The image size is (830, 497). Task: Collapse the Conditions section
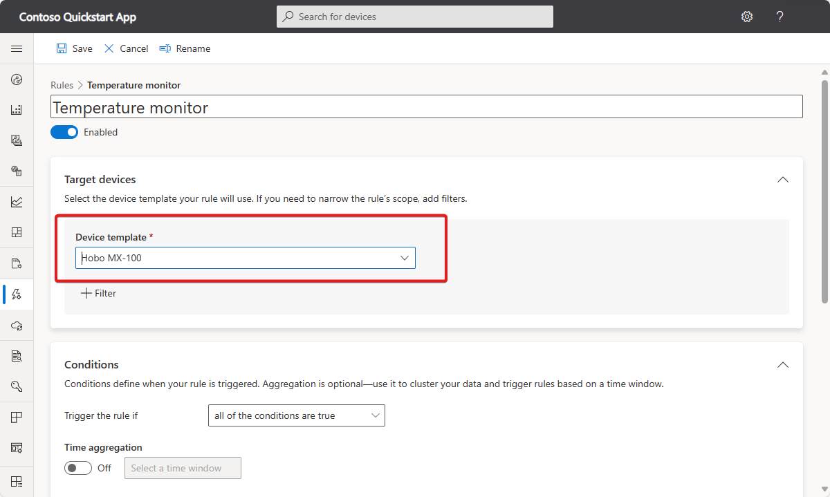[x=782, y=364]
